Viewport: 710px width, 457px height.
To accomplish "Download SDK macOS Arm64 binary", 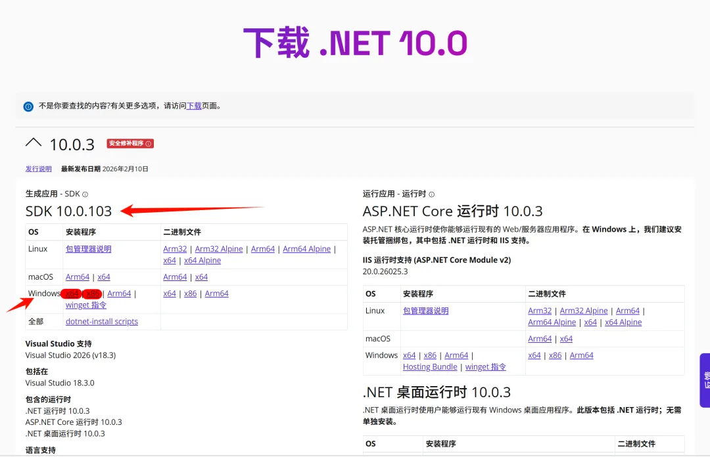I will [175, 277].
